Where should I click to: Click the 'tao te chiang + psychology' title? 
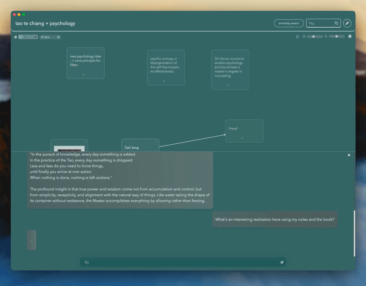45,23
